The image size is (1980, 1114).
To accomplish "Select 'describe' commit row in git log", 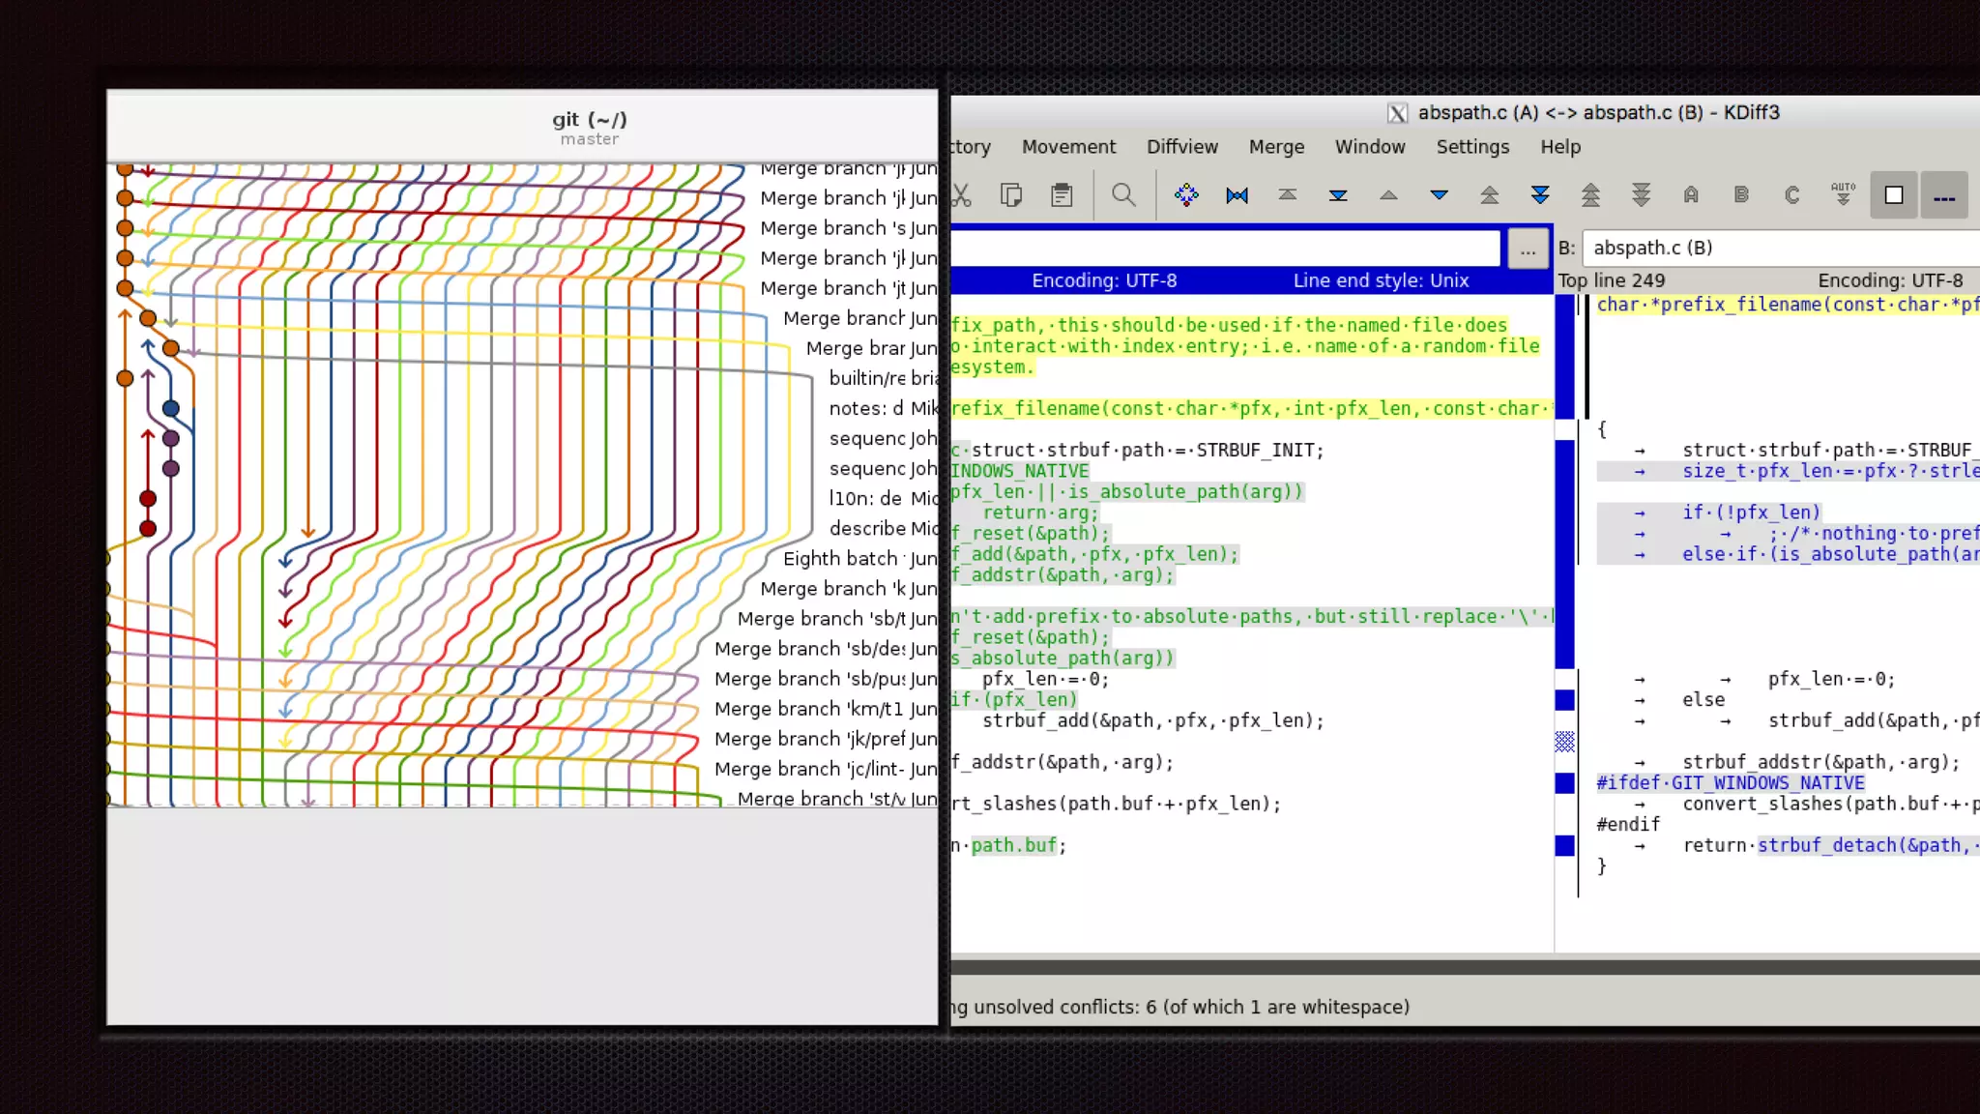I will pyautogui.click(x=867, y=529).
